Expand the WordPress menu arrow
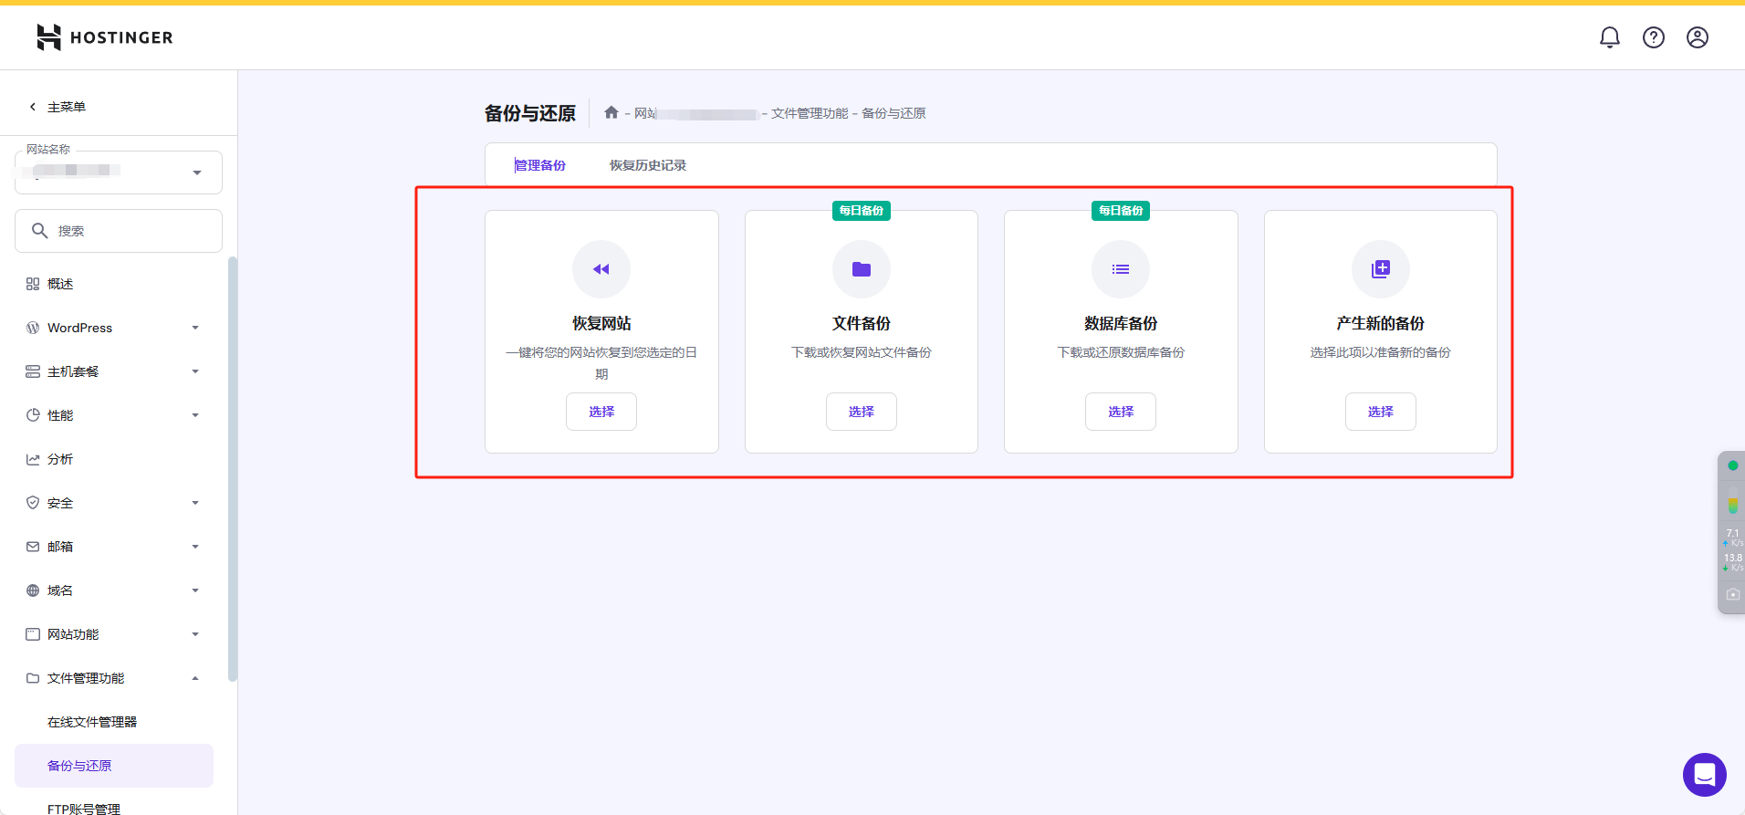1745x815 pixels. [195, 328]
